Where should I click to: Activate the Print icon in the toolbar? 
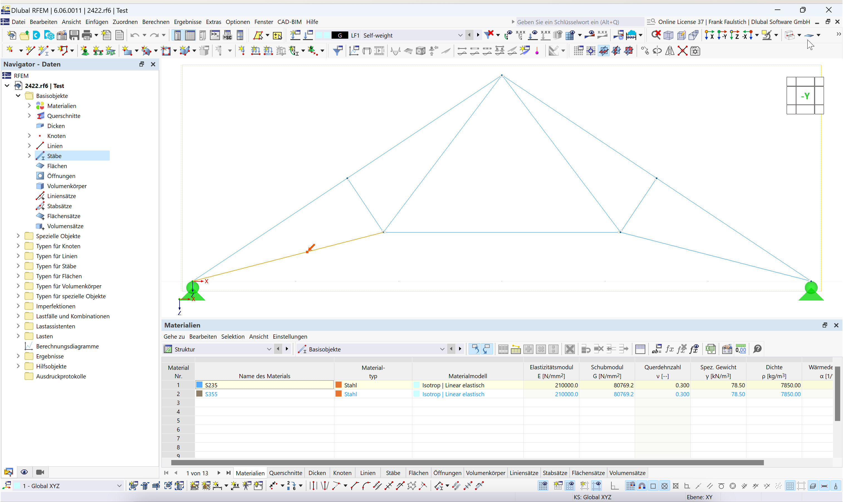pos(87,35)
